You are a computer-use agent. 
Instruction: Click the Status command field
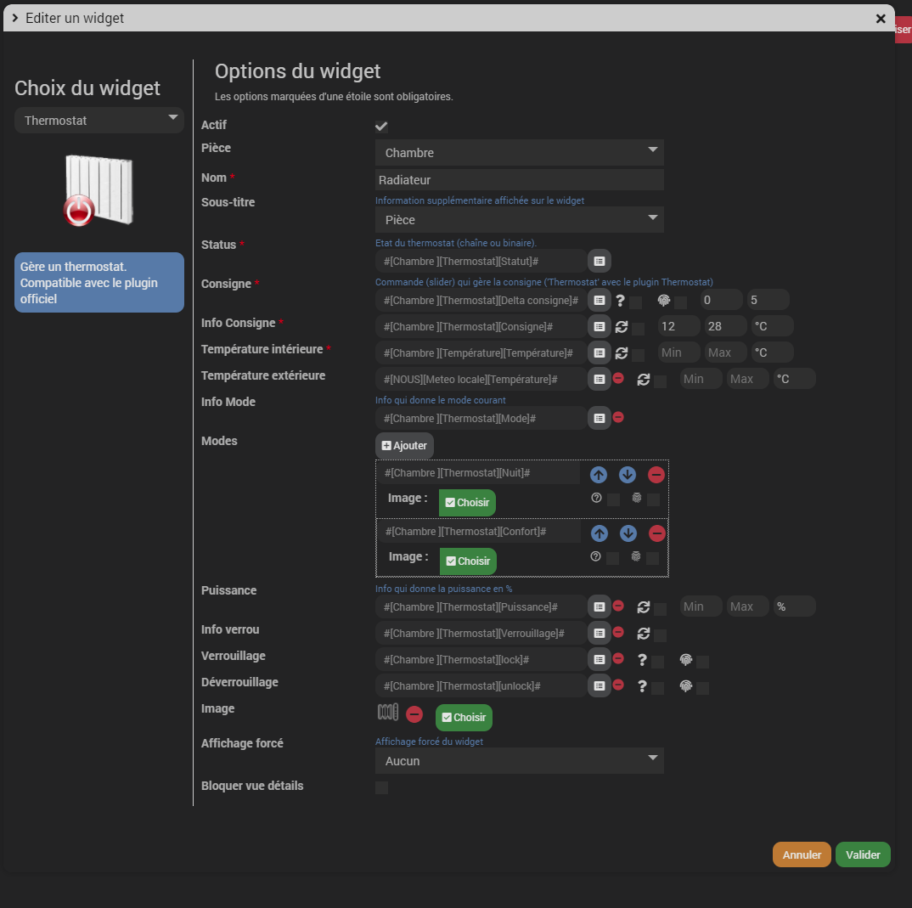(481, 261)
